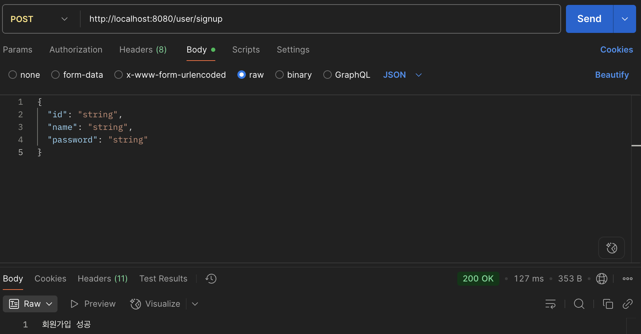Open the Headers (8) request tab

[143, 50]
